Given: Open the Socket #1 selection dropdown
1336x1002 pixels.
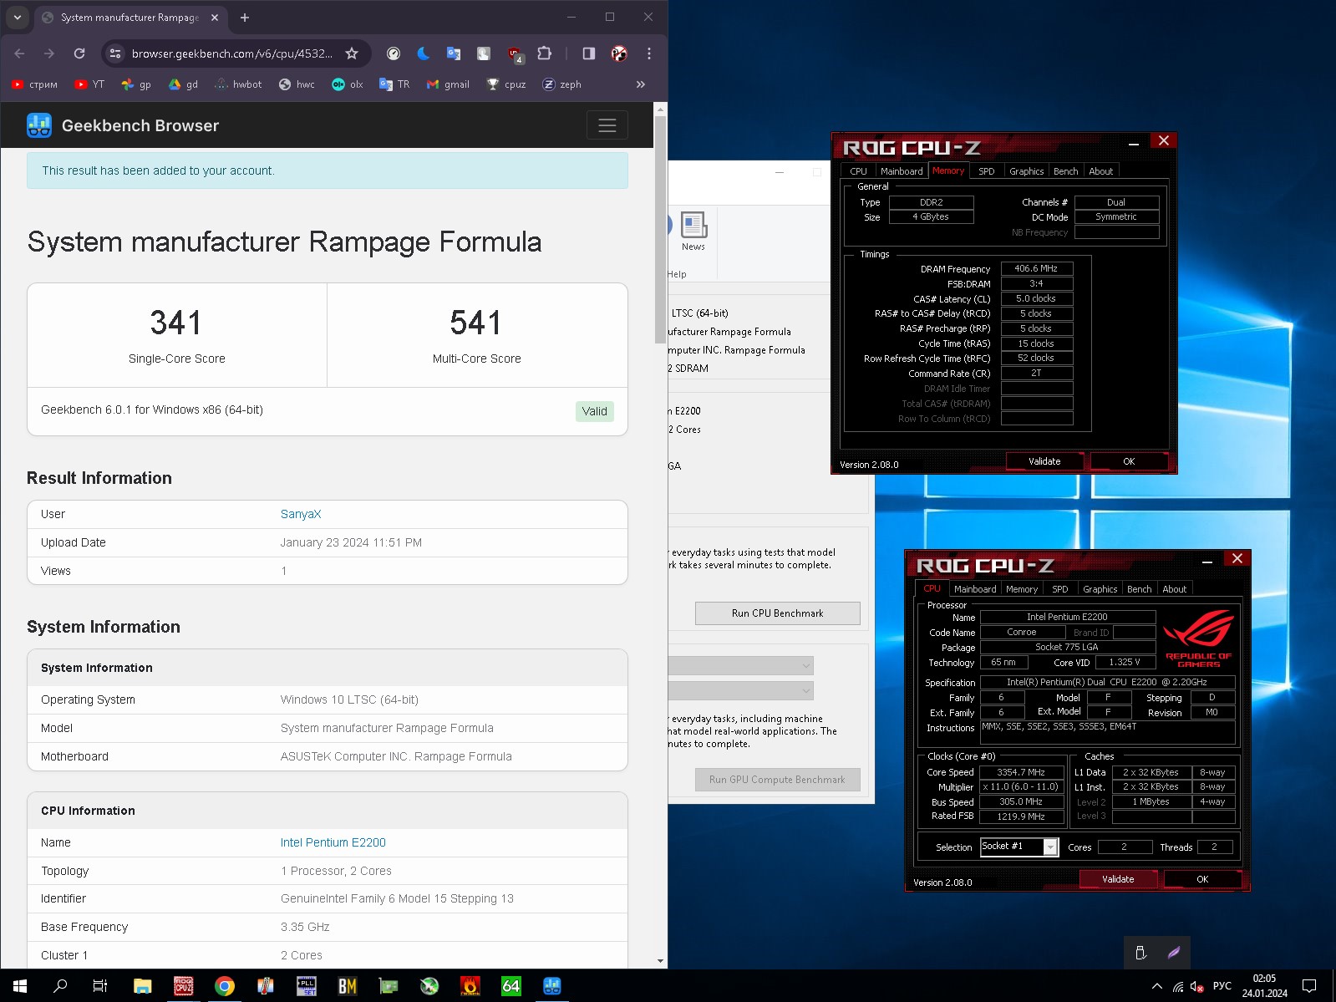Looking at the screenshot, I should pyautogui.click(x=1019, y=847).
